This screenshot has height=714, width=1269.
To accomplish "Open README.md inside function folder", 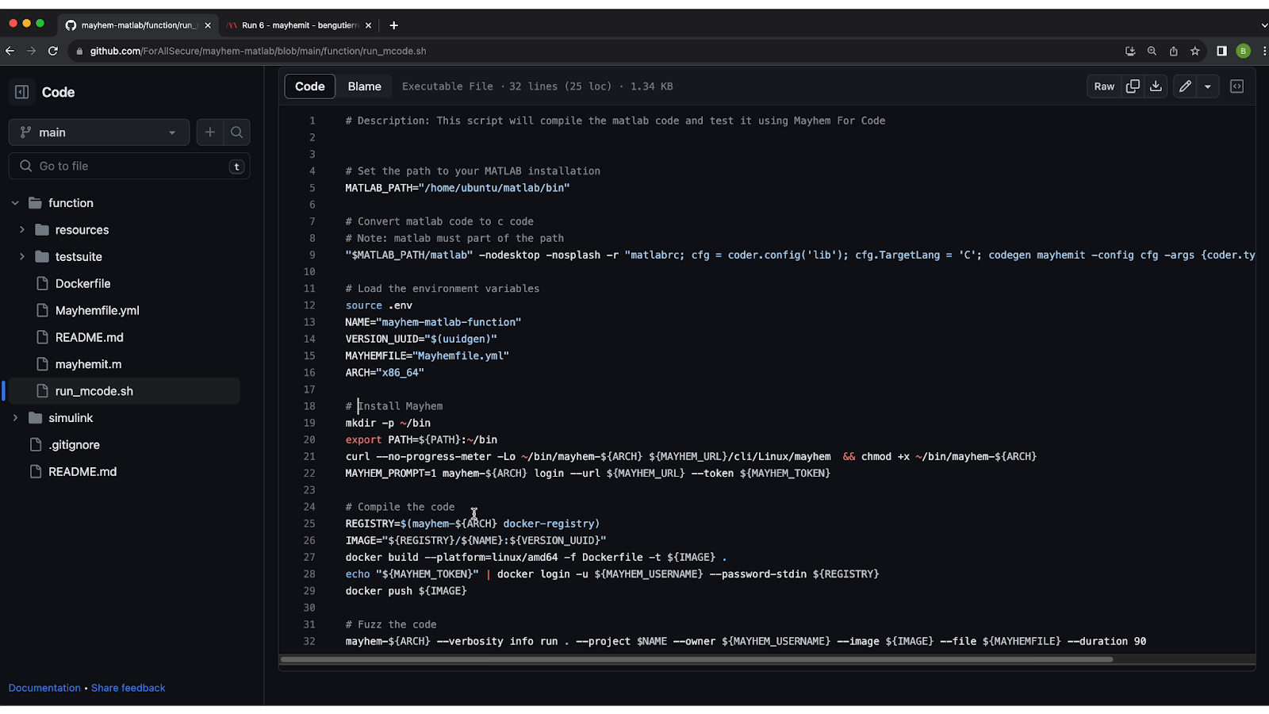I will tap(89, 338).
